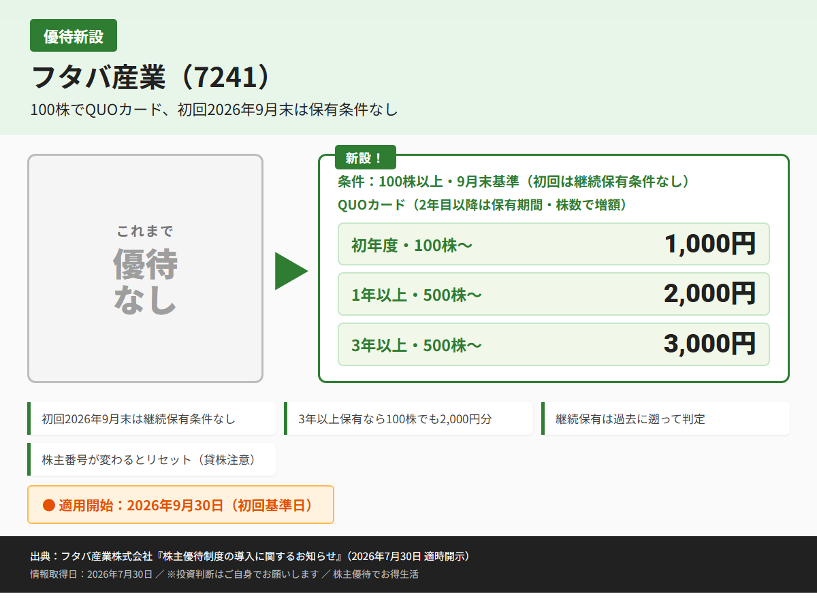Click the 優待なし gray box text
Viewport: 817px width, 609px height.
pos(145,282)
